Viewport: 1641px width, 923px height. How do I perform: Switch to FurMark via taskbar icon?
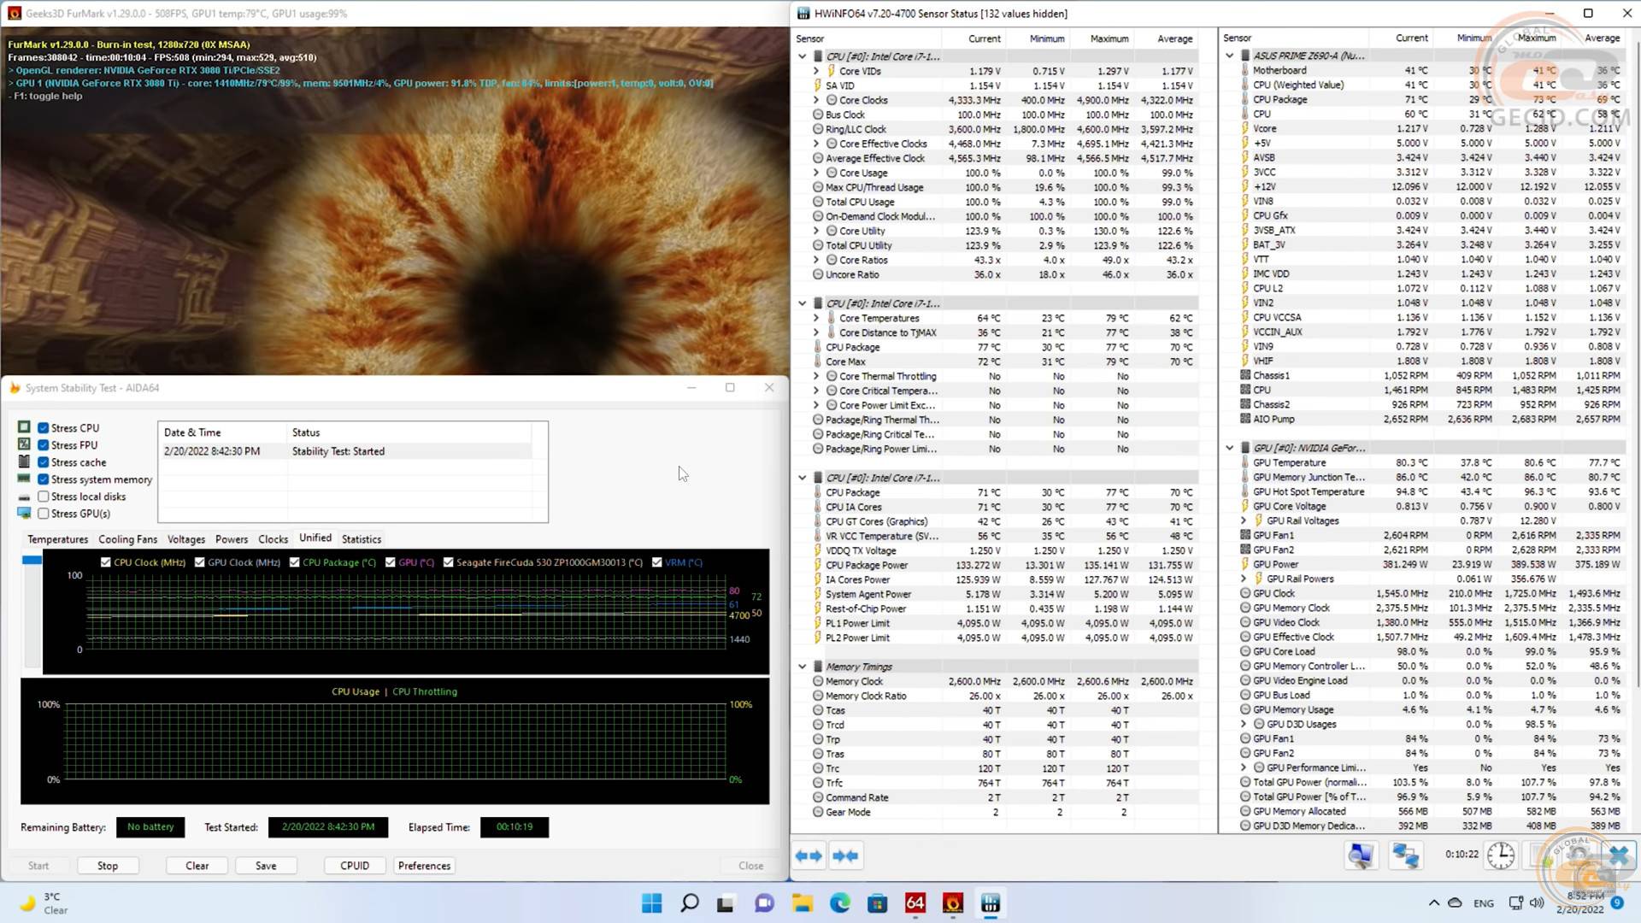[x=953, y=902]
